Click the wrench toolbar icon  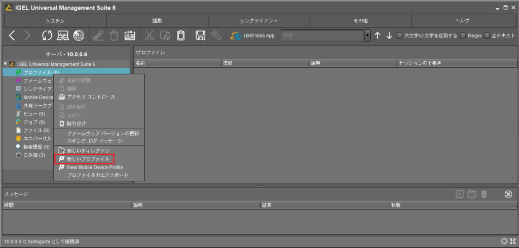[x=216, y=35]
